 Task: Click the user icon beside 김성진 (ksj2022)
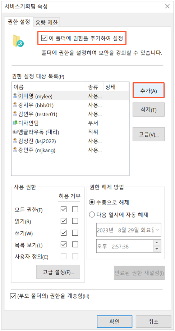click(15, 141)
